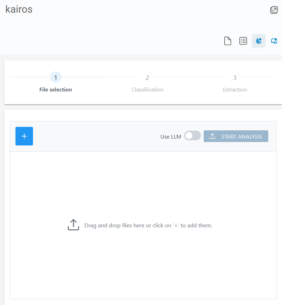Viewport: 282px width, 305px height.
Task: Select step 3 circle
Action: [235, 77]
